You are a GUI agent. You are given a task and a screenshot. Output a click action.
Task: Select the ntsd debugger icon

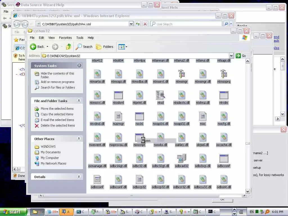click(160, 95)
